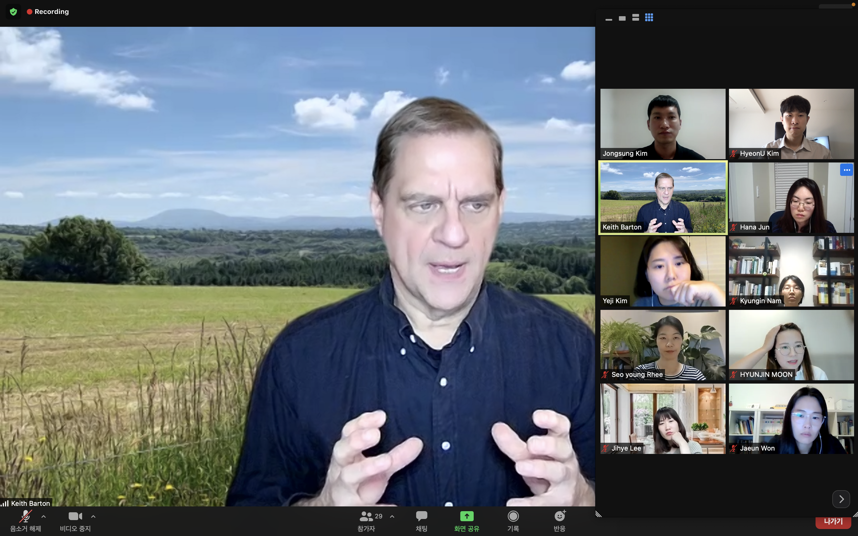Select HyeonU Kim video thumbnail
Viewport: 858px width, 536px height.
[791, 124]
